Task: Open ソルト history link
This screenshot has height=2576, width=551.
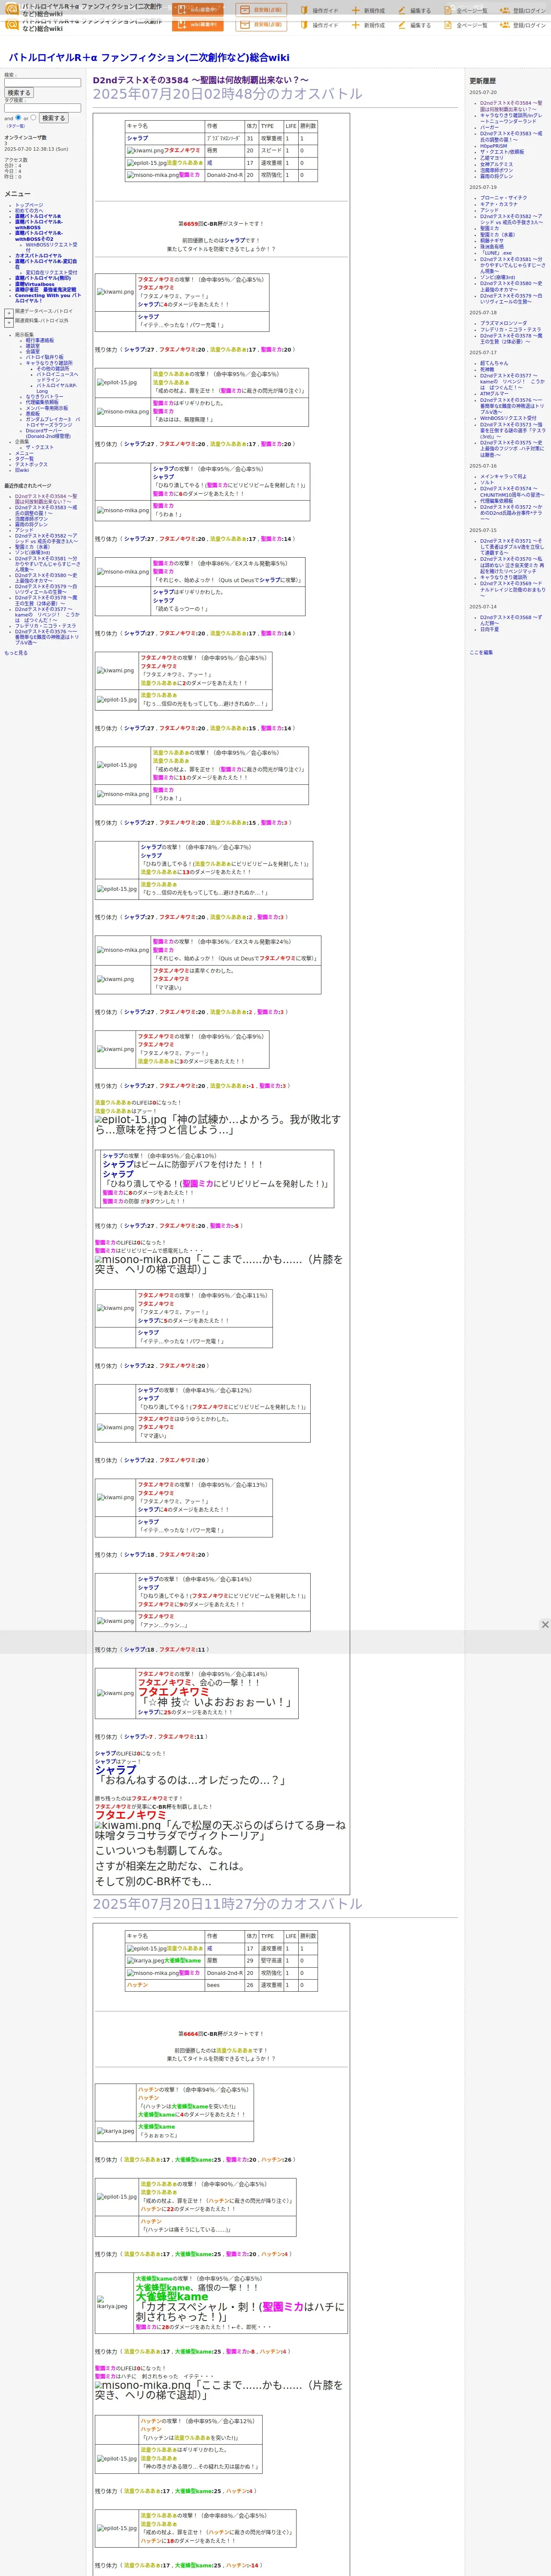Action: pyautogui.click(x=487, y=483)
